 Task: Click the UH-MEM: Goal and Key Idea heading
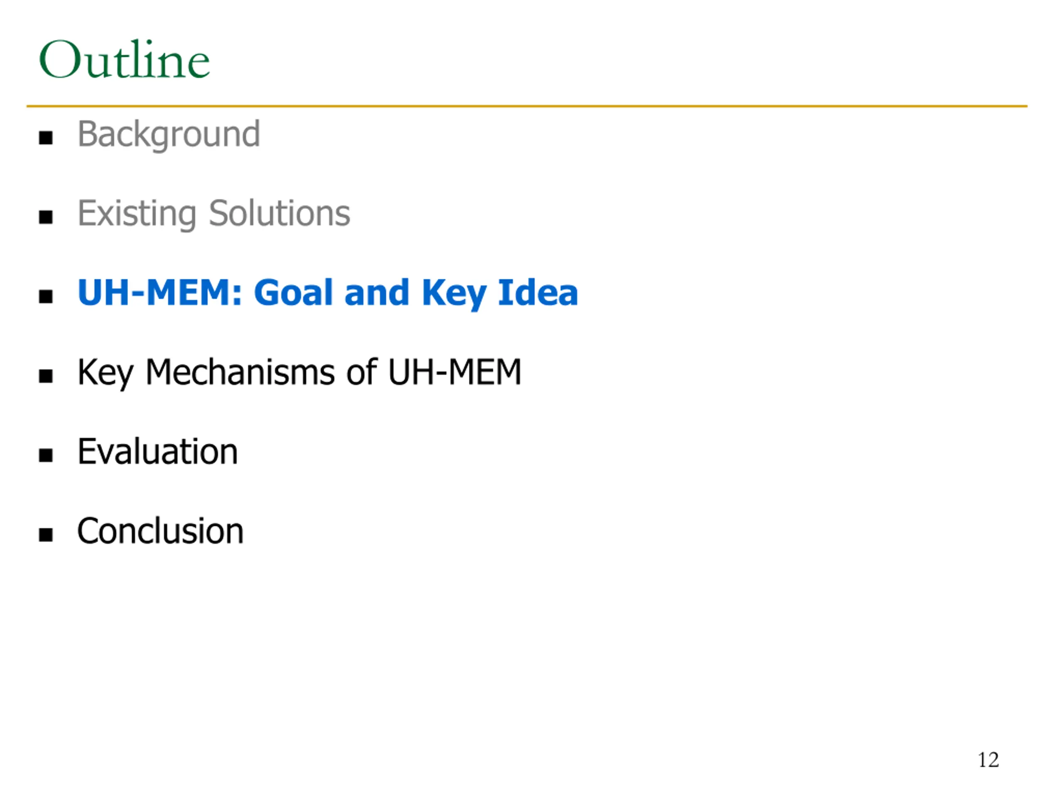click(x=328, y=293)
